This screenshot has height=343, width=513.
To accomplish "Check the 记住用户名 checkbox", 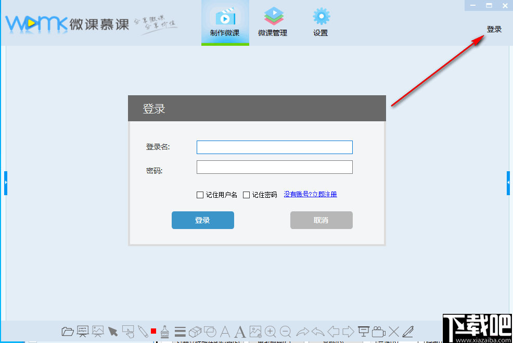I will [x=200, y=195].
